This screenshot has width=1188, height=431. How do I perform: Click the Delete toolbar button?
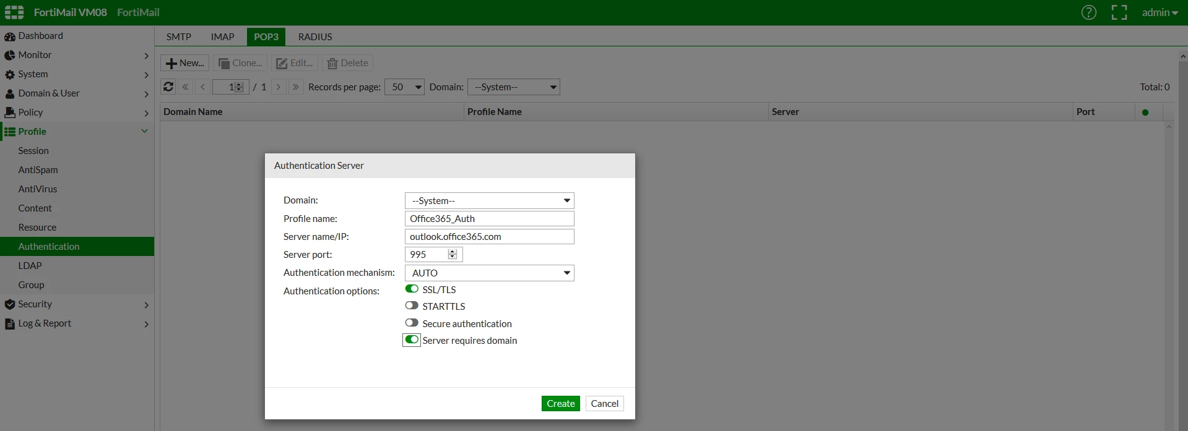point(347,63)
